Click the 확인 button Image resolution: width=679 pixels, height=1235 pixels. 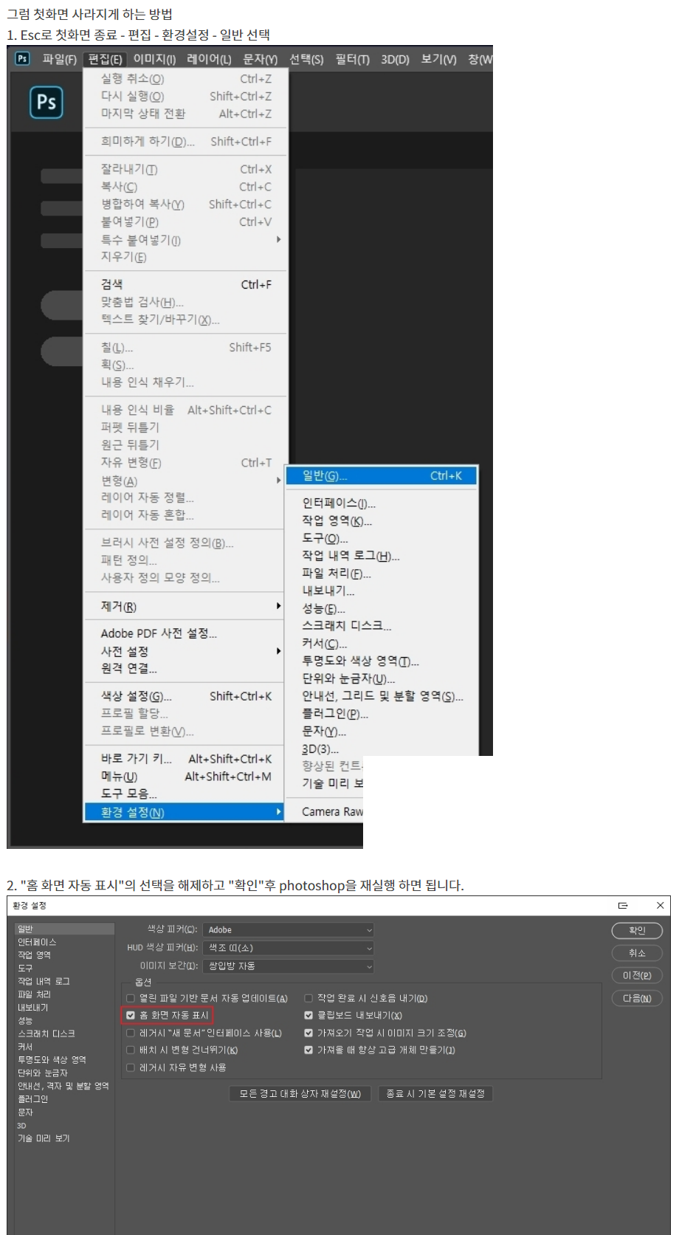click(x=637, y=931)
